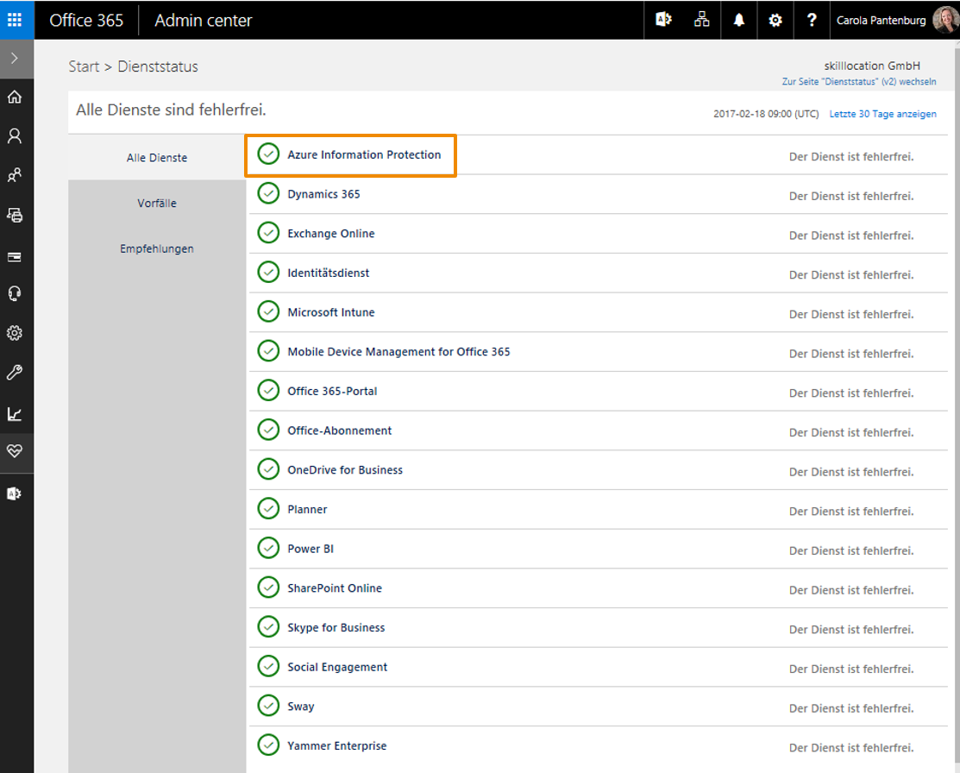Open notifications bell in the top bar

tap(739, 20)
